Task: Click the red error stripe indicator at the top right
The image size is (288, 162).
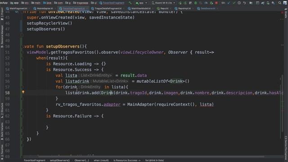Action: (x=282, y=13)
